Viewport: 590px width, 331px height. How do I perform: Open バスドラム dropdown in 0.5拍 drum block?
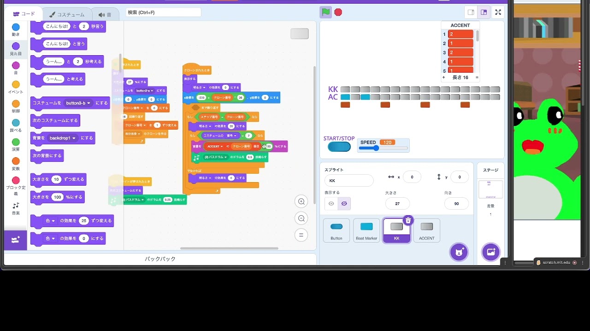[x=216, y=157]
